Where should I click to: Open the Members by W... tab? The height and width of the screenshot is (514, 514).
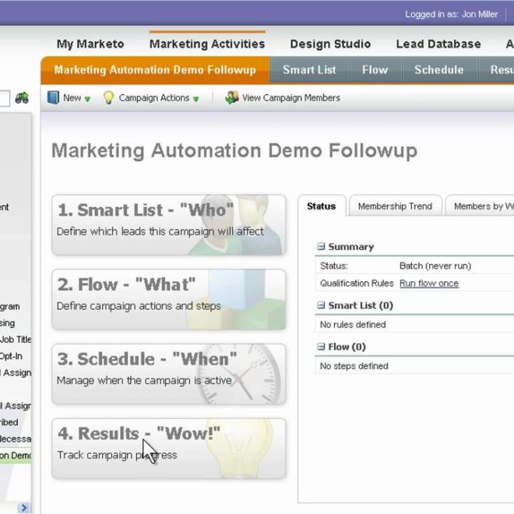tap(480, 206)
